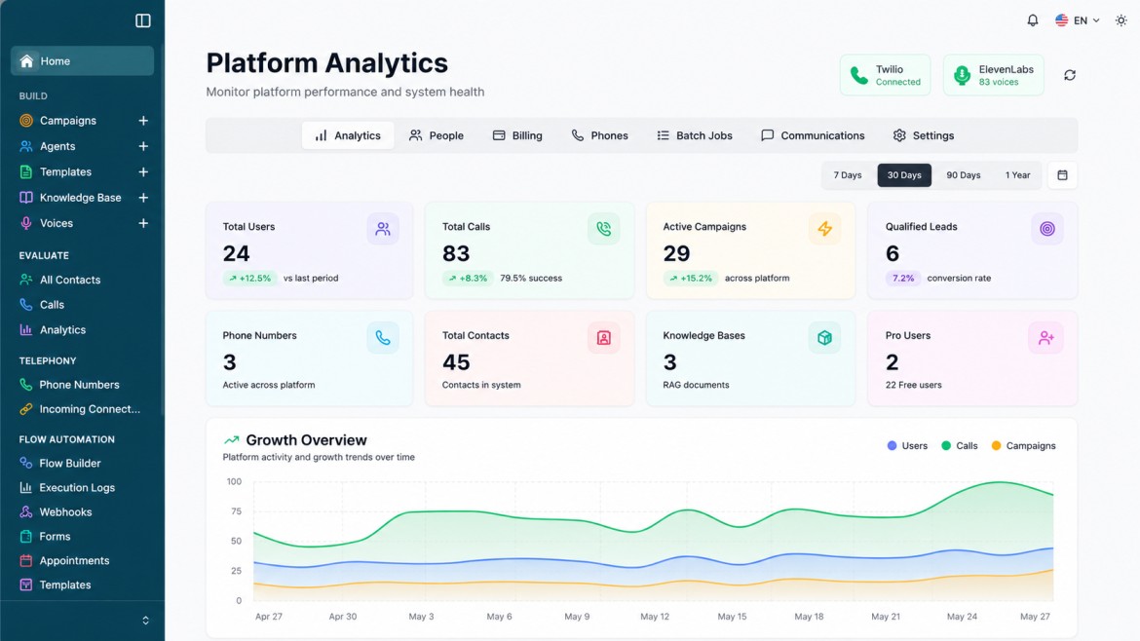This screenshot has height=641, width=1140.
Task: Click the Pro Users add-user icon
Action: (x=1046, y=338)
